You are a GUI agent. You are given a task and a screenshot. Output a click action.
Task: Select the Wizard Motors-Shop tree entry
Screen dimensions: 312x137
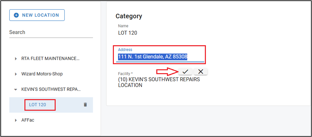(42, 74)
